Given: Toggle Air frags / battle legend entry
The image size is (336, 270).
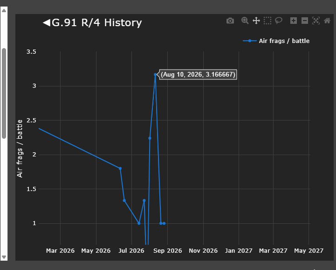Looking at the screenshot, I should click(276, 41).
